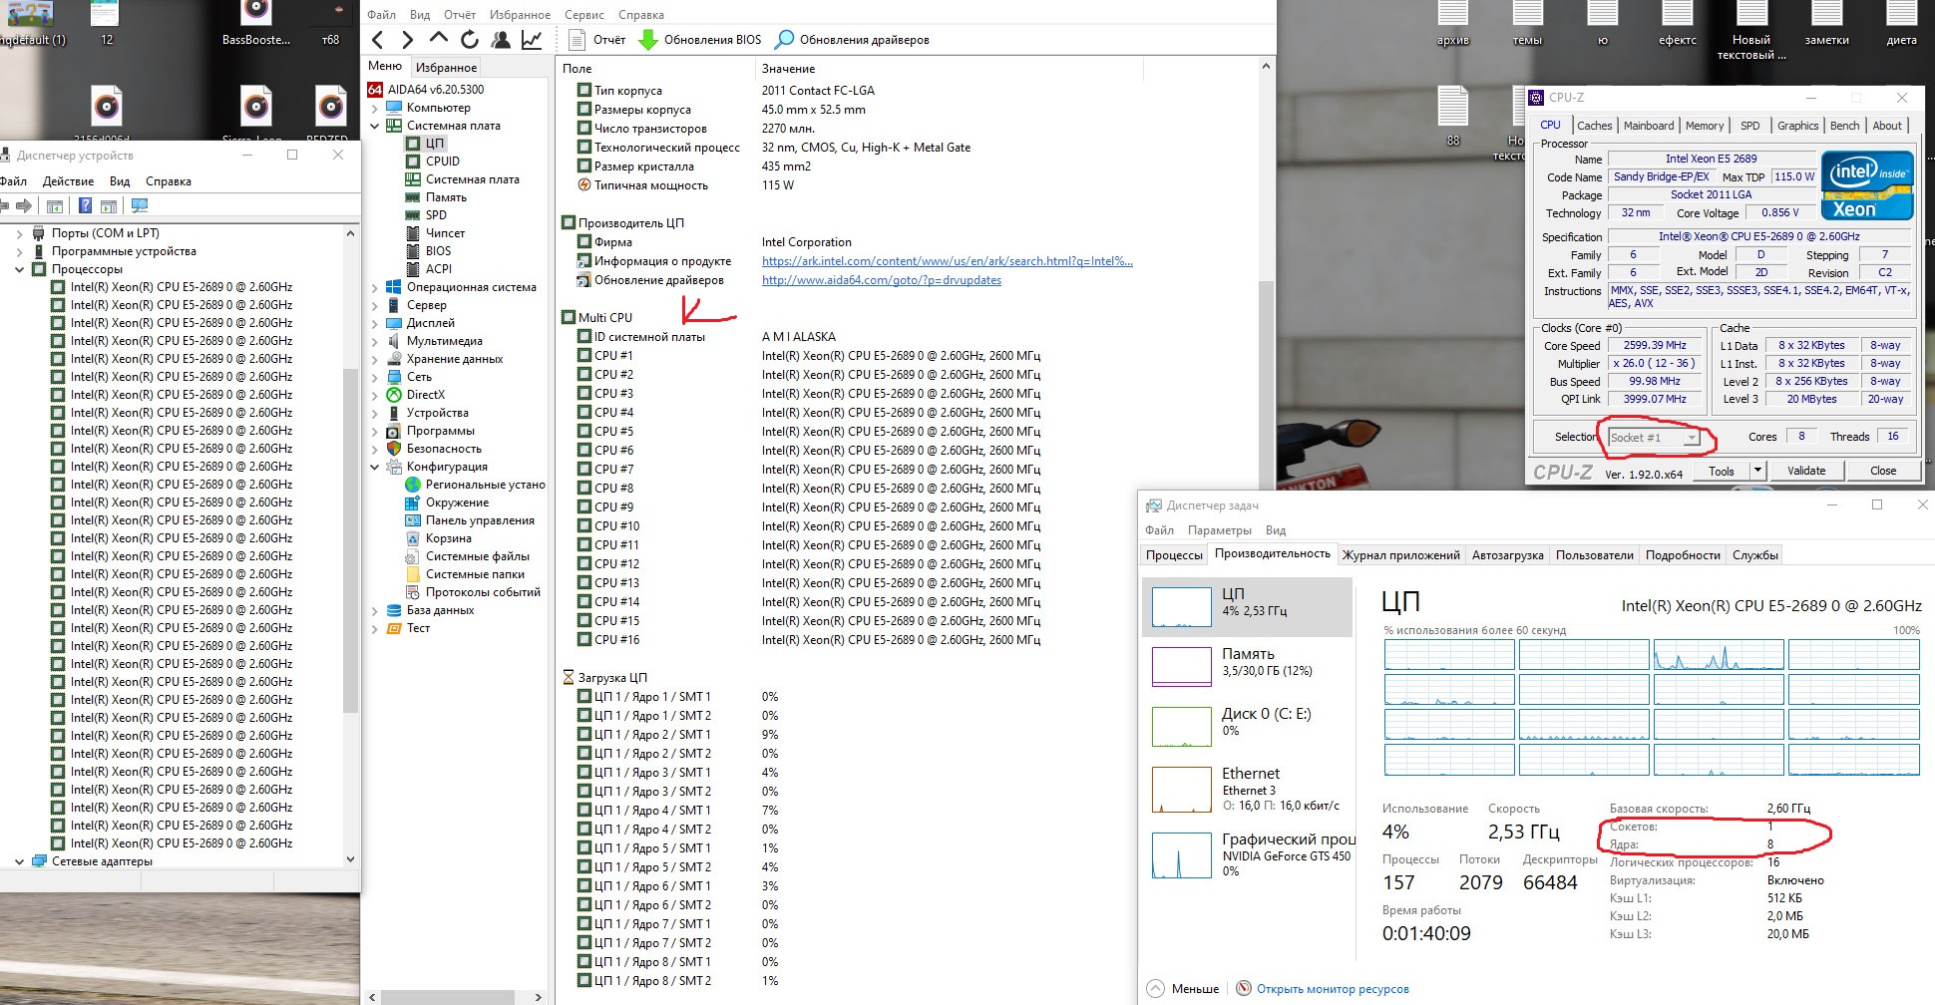Click the Отчёт toolbar button in AIDA64

coord(596,40)
